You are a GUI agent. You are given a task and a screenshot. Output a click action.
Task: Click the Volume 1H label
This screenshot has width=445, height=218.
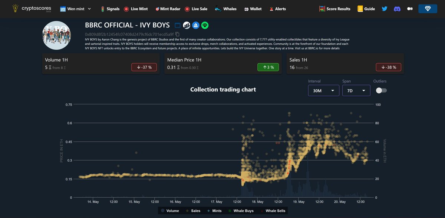[56, 60]
